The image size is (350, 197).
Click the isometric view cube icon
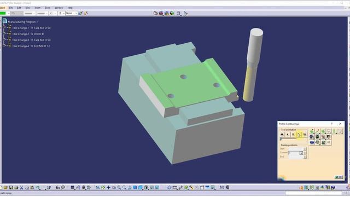141,188
